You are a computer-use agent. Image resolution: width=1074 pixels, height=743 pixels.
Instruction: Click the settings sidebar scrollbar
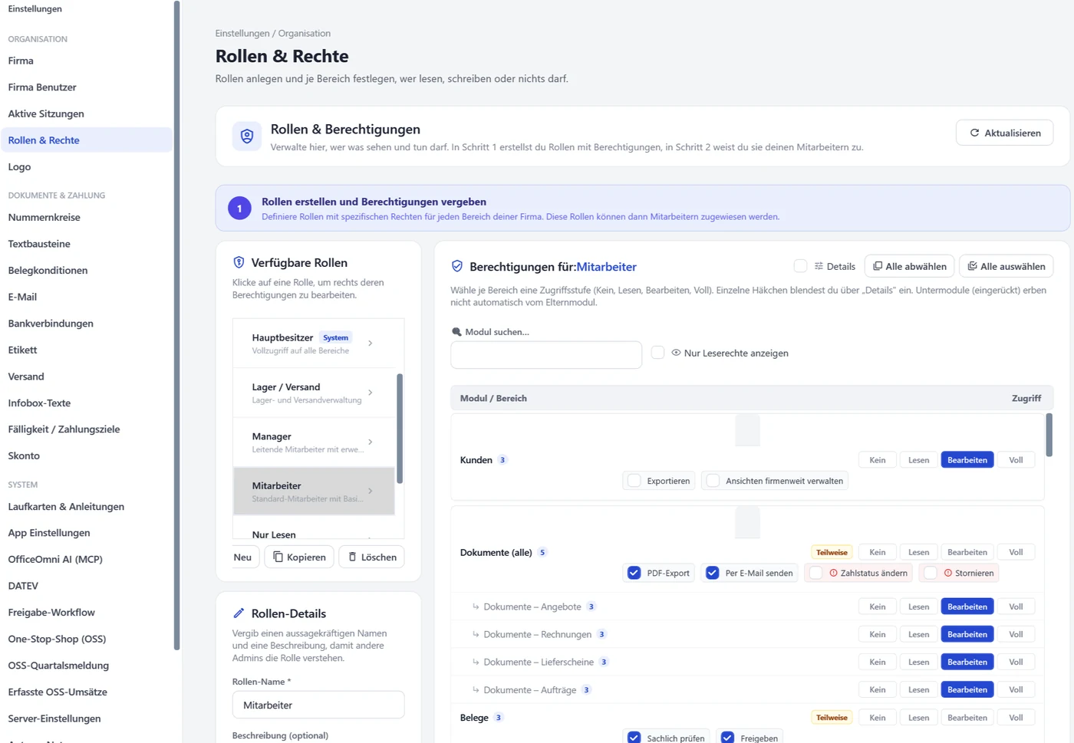(x=177, y=325)
